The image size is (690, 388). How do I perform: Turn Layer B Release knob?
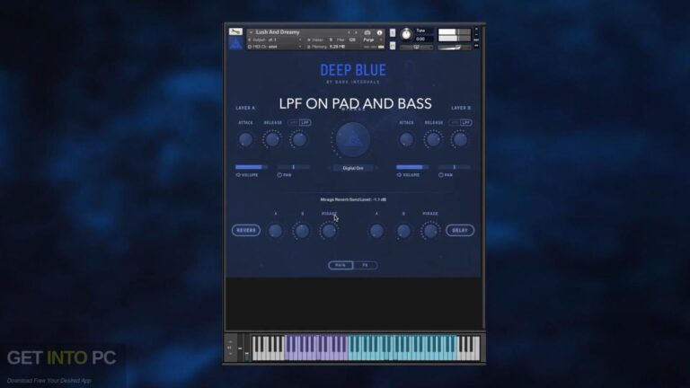pos(433,139)
